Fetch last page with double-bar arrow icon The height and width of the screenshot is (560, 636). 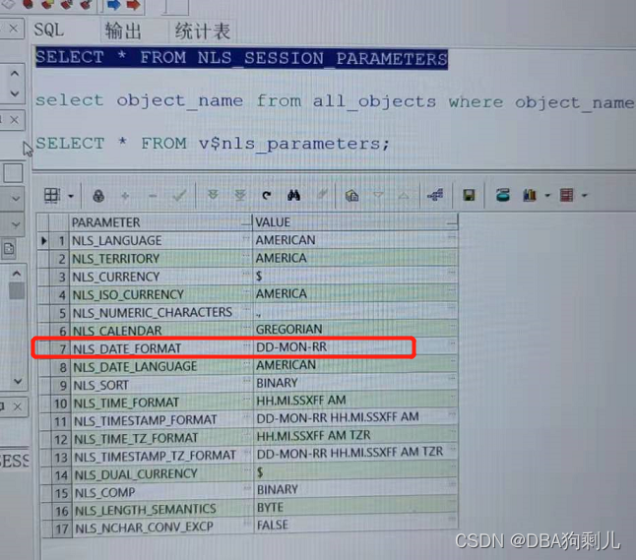coord(240,195)
